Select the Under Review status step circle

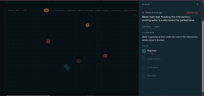pos(144,59)
